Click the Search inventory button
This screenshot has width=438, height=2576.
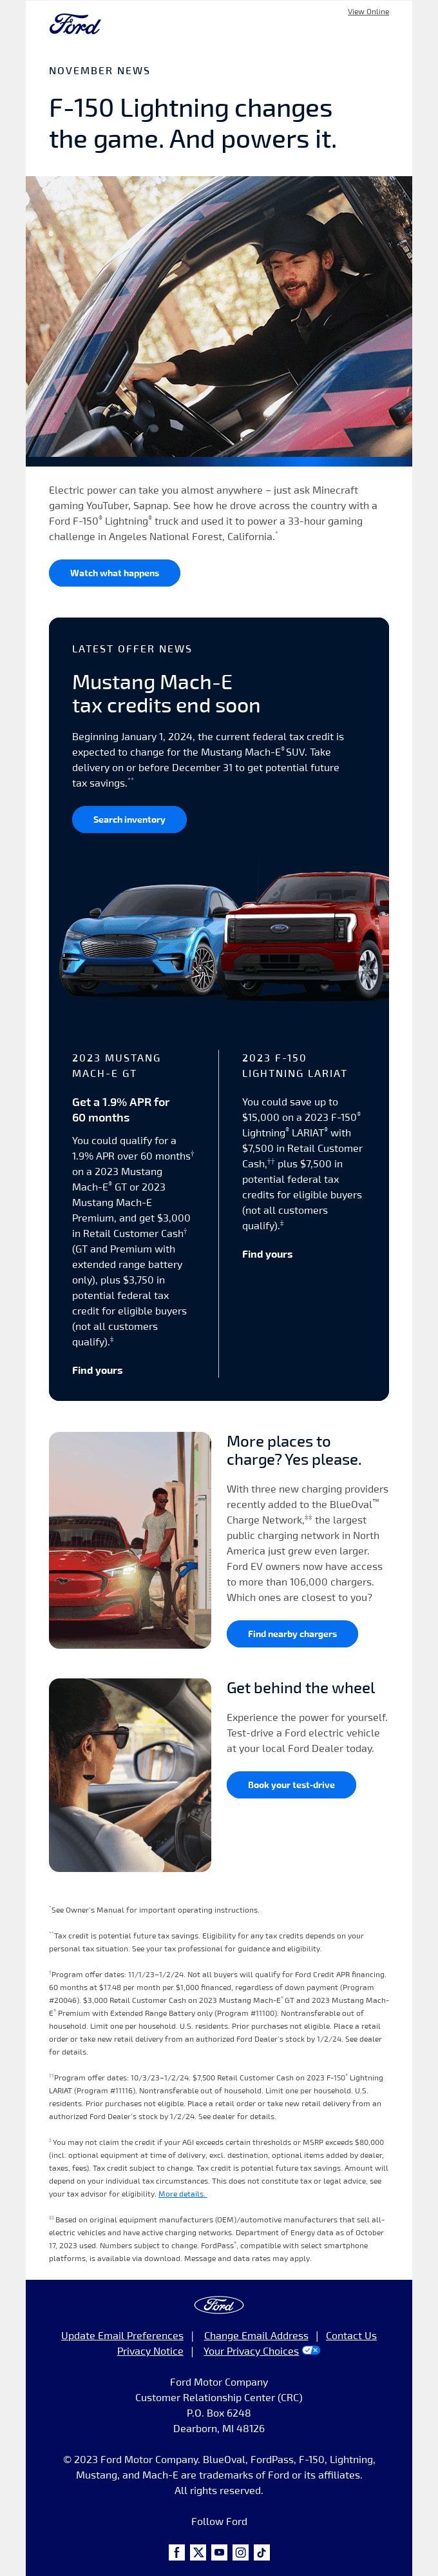[x=129, y=819]
